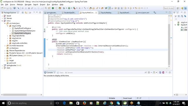Image resolution: width=188 pixels, height=106 pixels.
Task: Close the EquityWebConfig editor tab
Action: (x=96, y=13)
